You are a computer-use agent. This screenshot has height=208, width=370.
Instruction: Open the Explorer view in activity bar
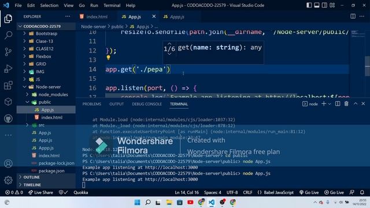tap(8, 18)
